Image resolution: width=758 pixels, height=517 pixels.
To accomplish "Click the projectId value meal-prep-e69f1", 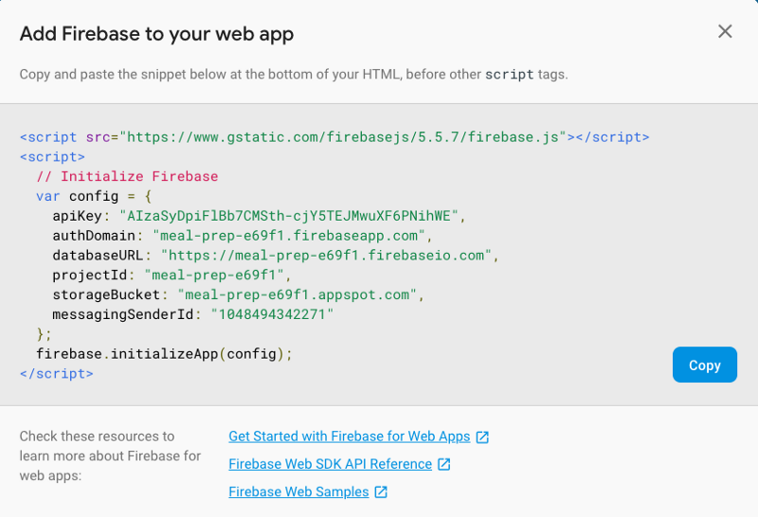I will click(214, 275).
